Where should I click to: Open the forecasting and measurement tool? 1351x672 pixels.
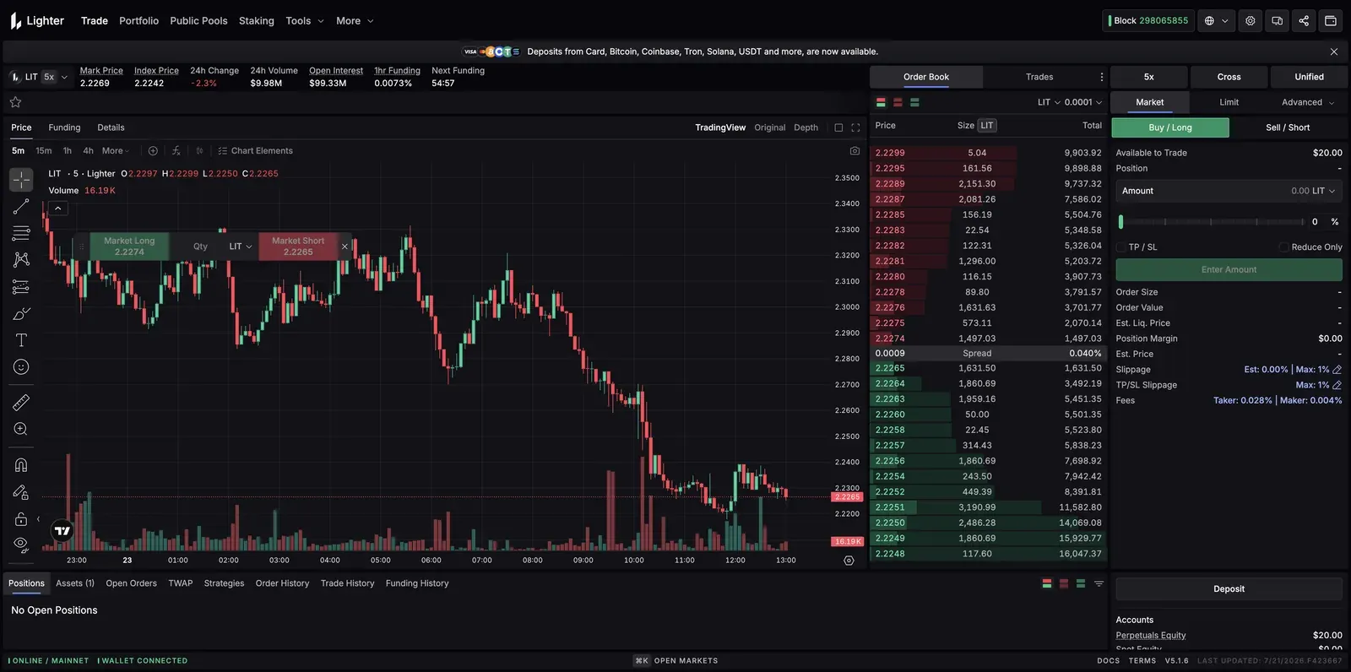tap(21, 287)
